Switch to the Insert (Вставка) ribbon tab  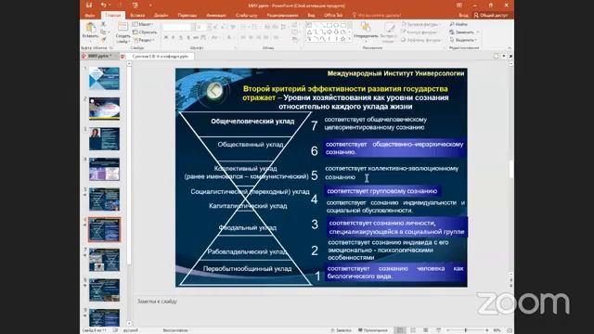pyautogui.click(x=137, y=15)
